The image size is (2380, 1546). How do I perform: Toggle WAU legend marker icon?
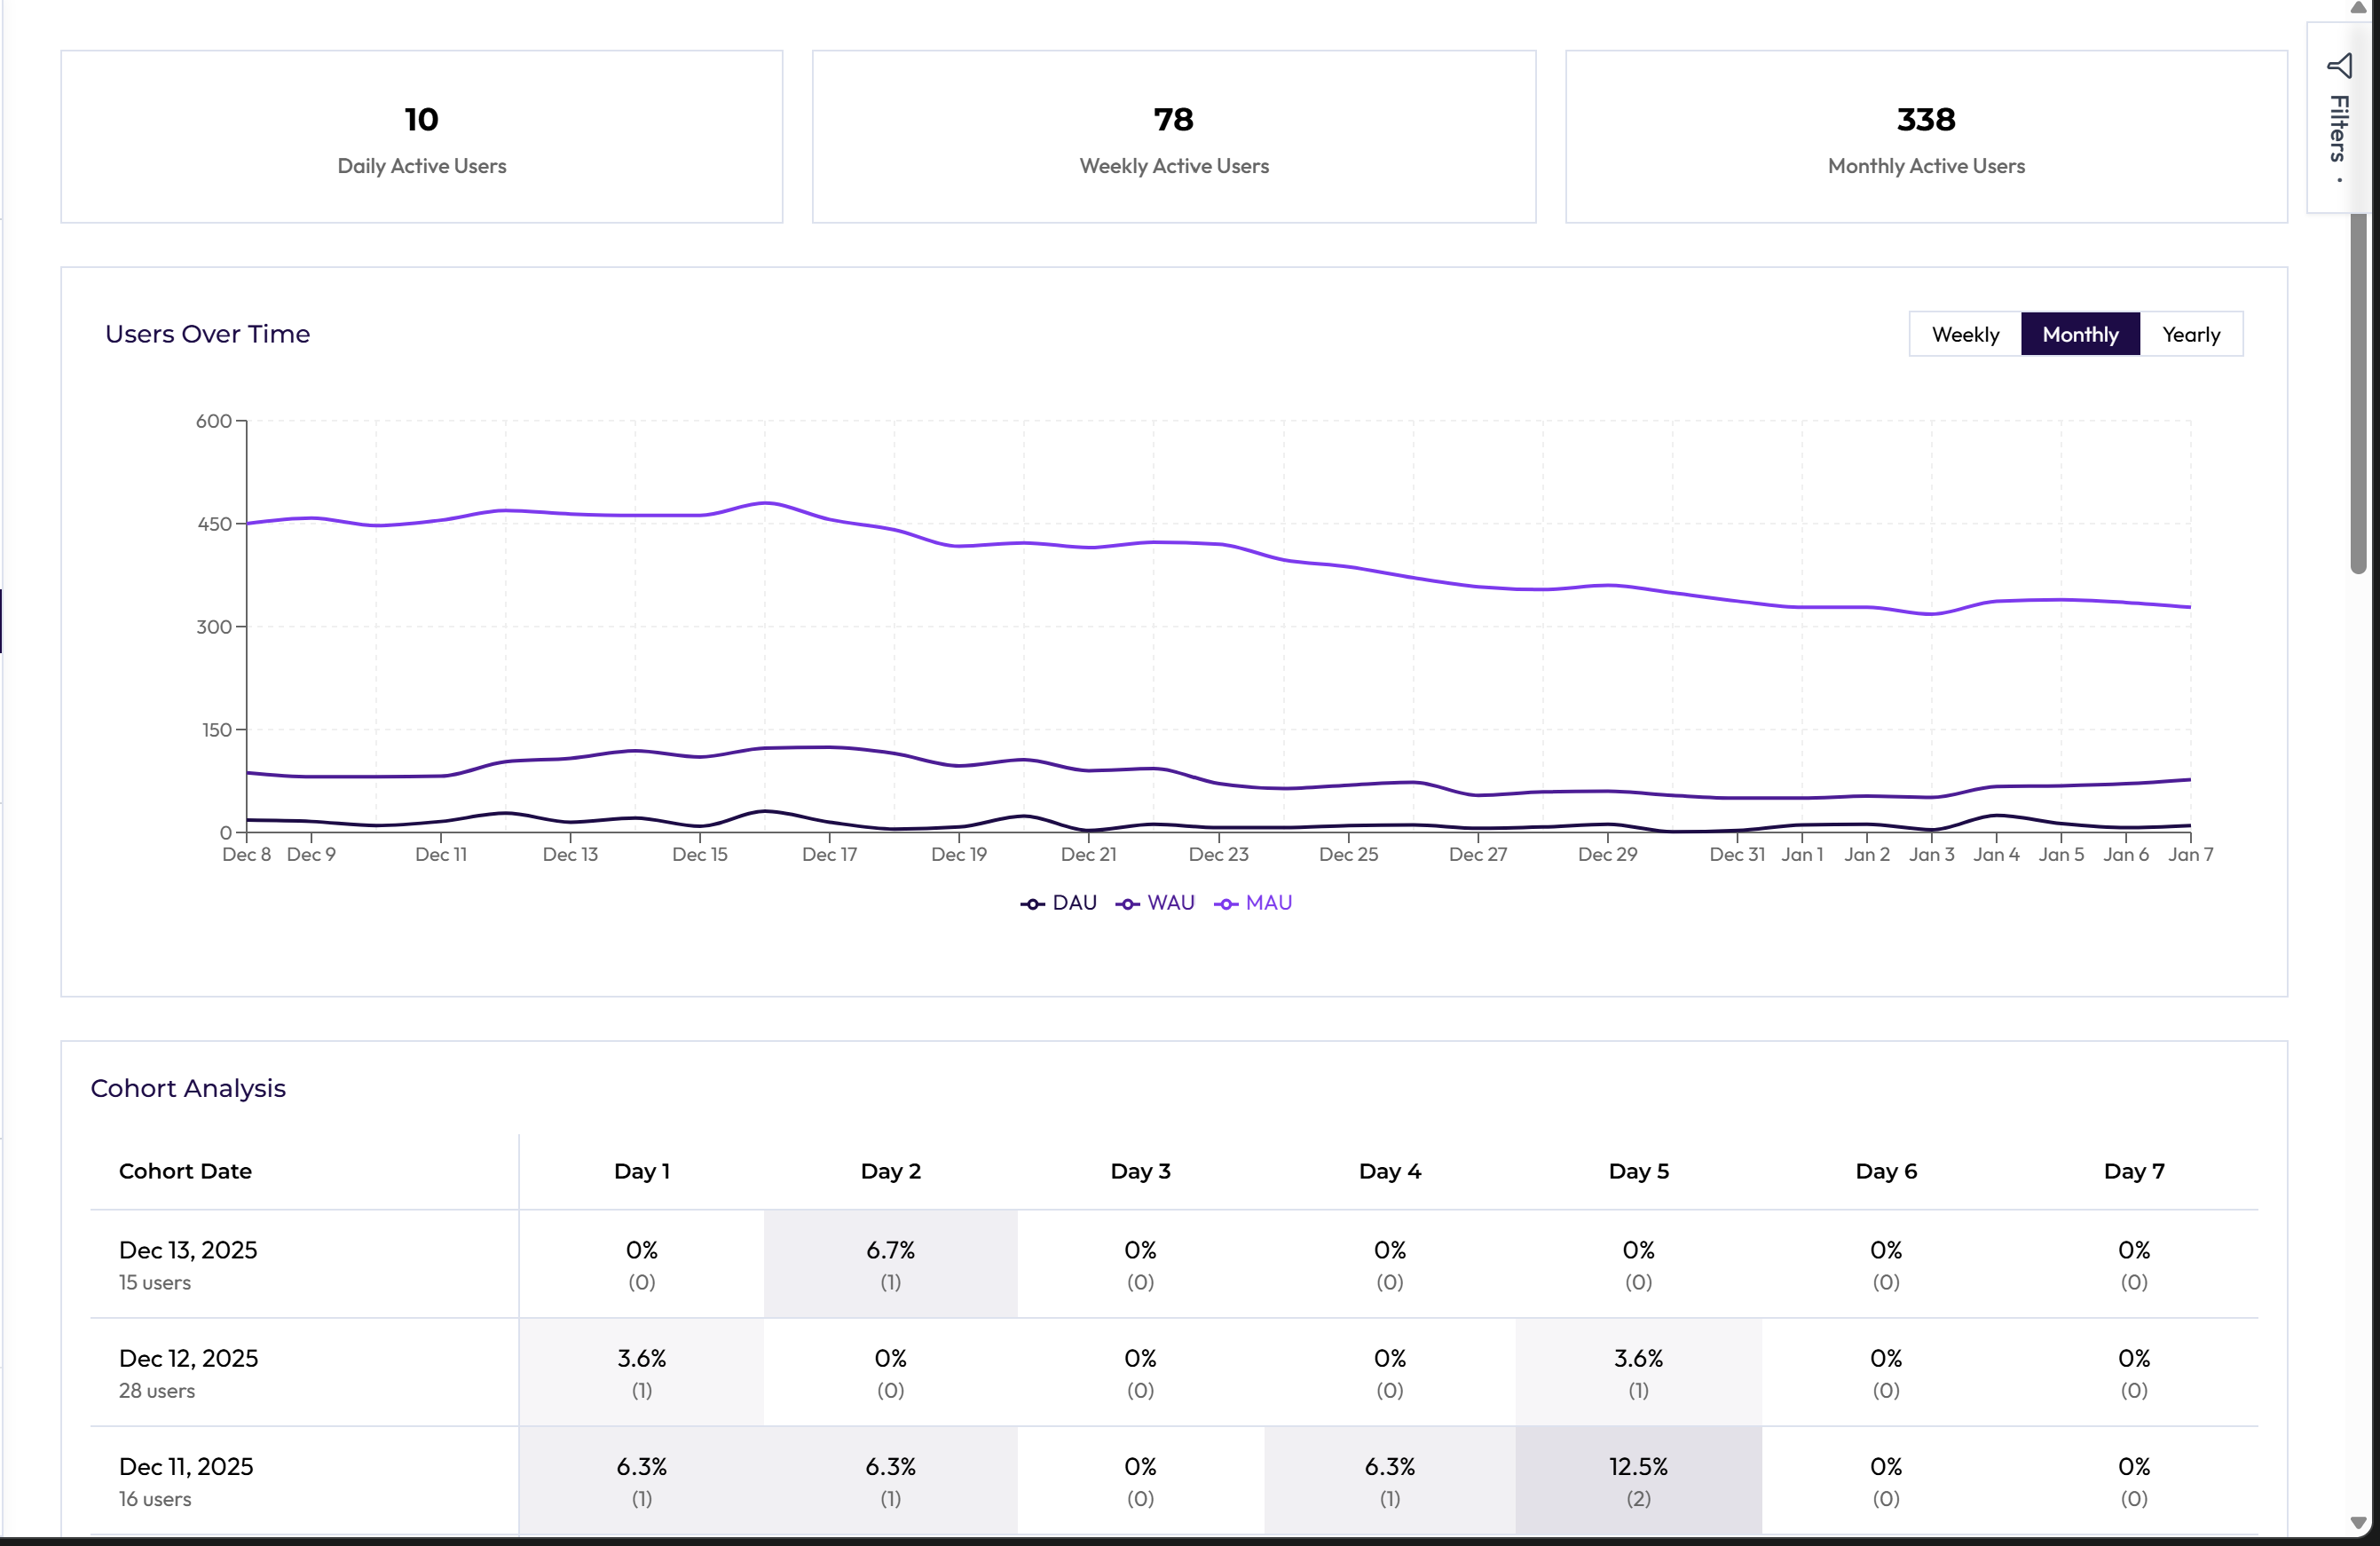[1127, 904]
